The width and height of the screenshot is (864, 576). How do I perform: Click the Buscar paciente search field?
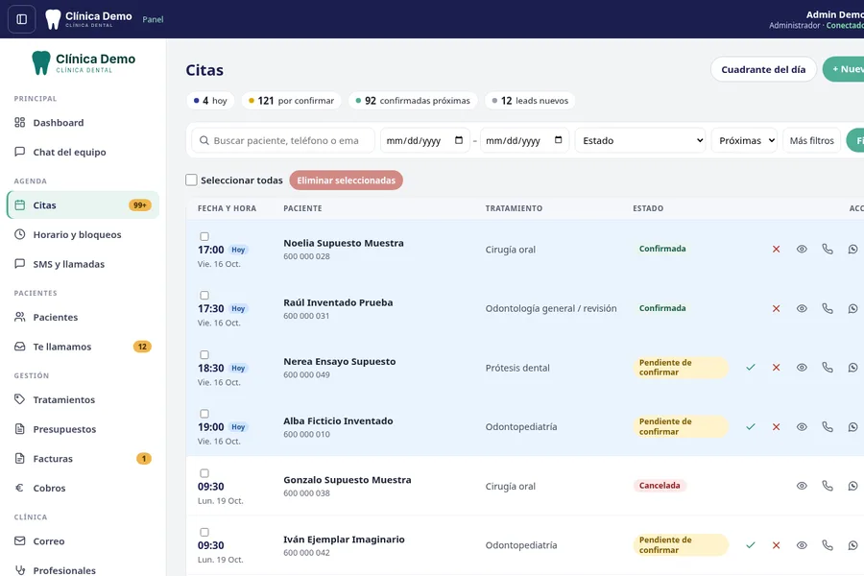(x=283, y=140)
